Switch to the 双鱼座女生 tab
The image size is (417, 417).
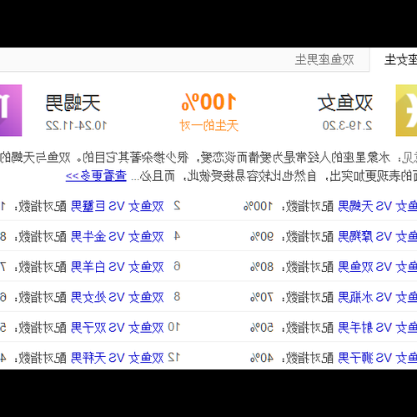(x=400, y=60)
